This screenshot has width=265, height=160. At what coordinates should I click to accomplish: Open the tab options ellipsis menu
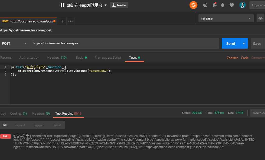pyautogui.click(x=70, y=21)
